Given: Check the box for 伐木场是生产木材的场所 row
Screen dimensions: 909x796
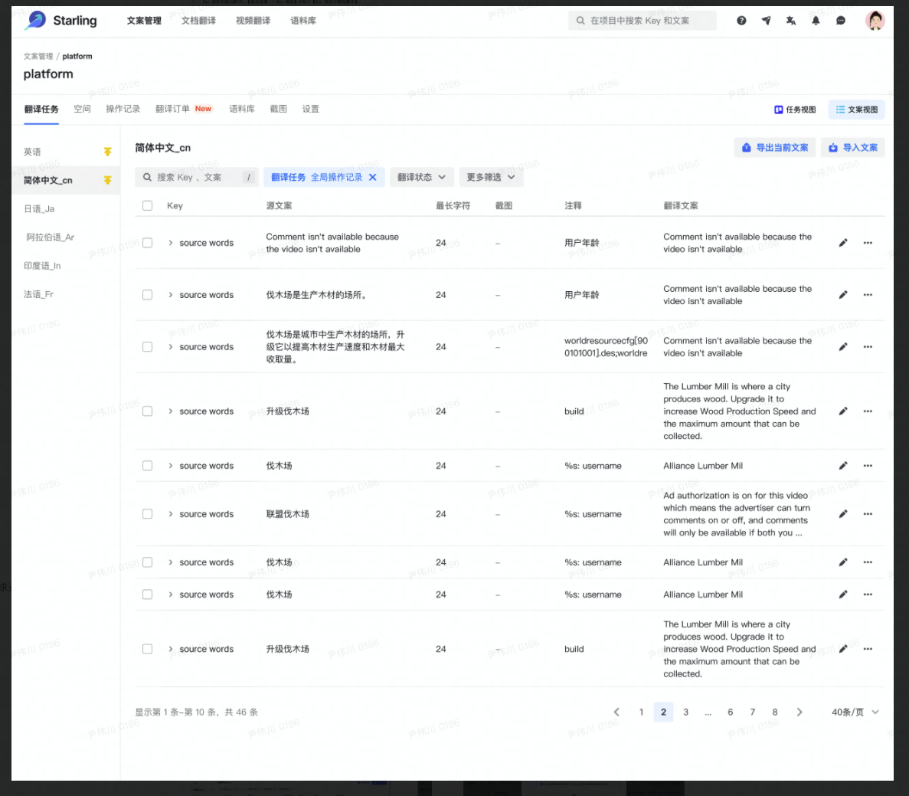Looking at the screenshot, I should click(148, 295).
